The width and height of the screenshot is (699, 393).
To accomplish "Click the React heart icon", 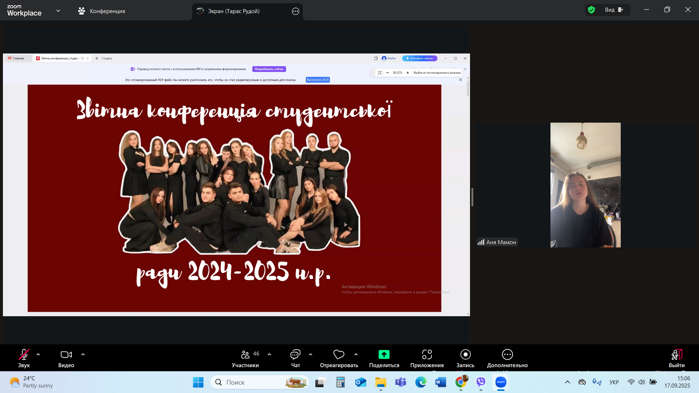I will click(339, 354).
